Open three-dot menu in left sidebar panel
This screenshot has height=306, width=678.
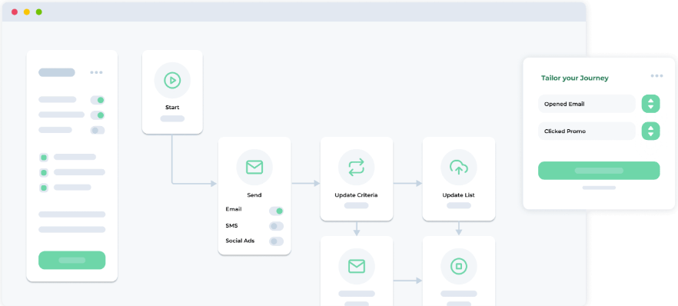click(x=96, y=72)
